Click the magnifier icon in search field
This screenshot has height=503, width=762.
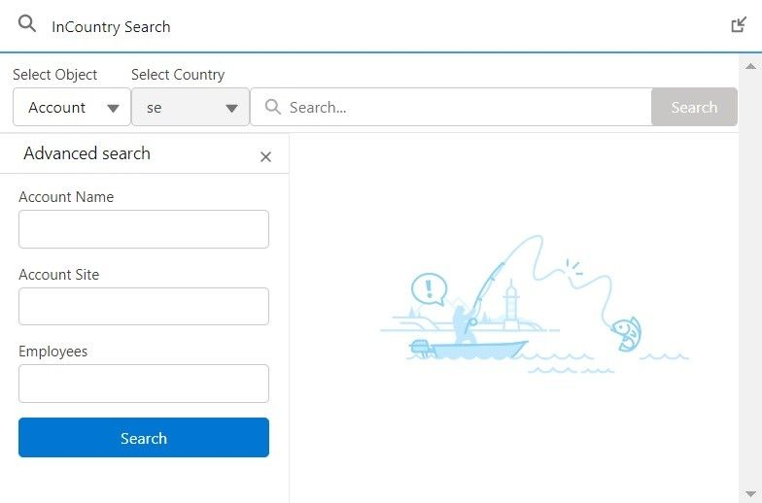pyautogui.click(x=273, y=107)
